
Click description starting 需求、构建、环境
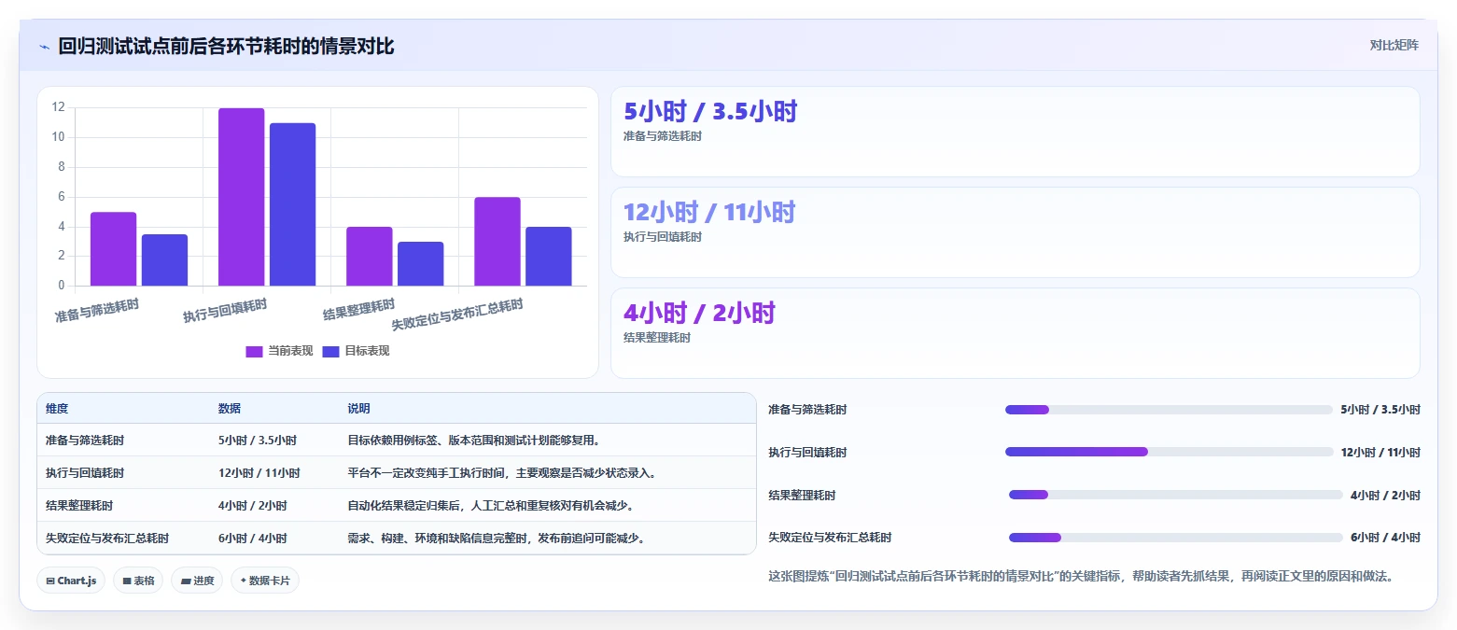tap(497, 539)
